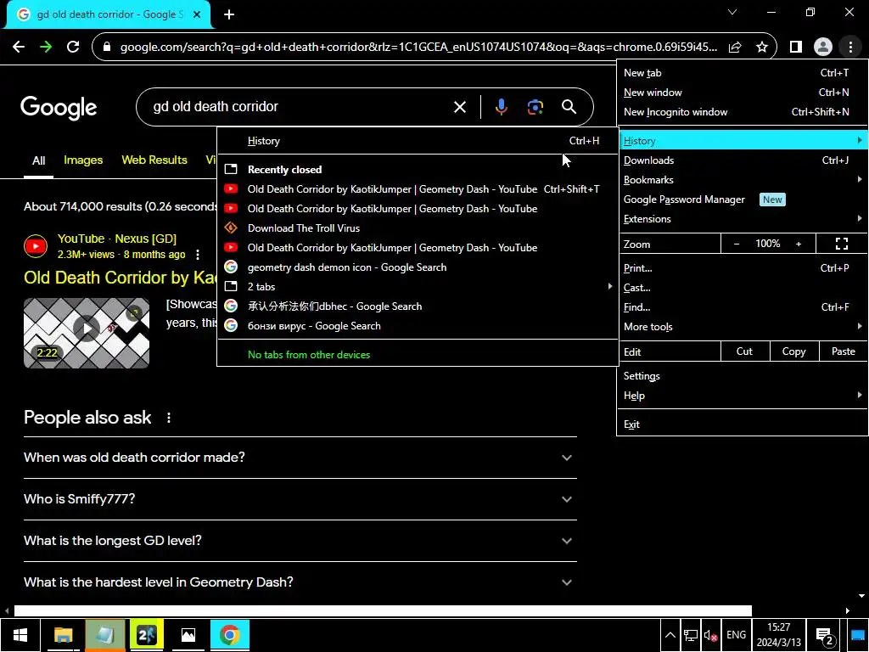Clear the search box with X
This screenshot has width=869, height=652.
point(460,107)
